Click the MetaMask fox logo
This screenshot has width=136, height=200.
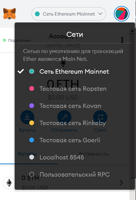9,14
